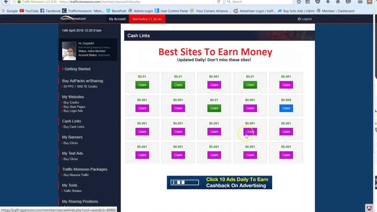This screenshot has width=377, height=212.
Task: Open the BeonPush bookmark
Action: coord(116,11)
